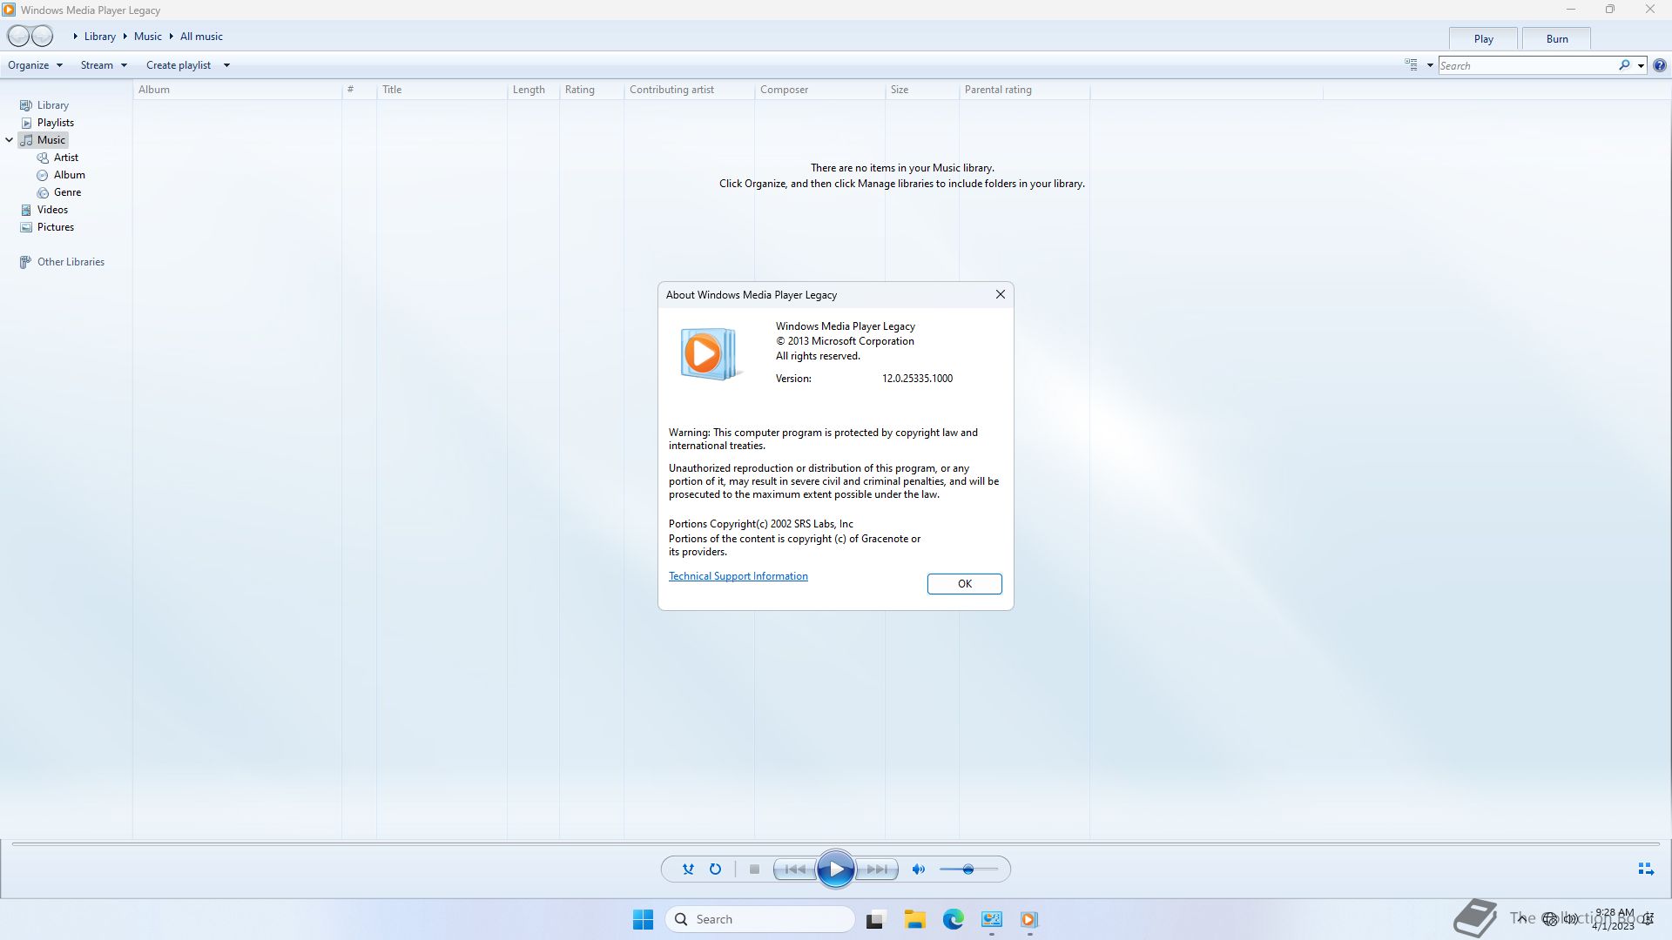
Task: Sort by the Length column header
Action: (533, 90)
